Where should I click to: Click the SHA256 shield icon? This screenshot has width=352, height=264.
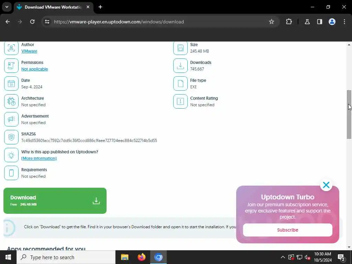click(11, 137)
